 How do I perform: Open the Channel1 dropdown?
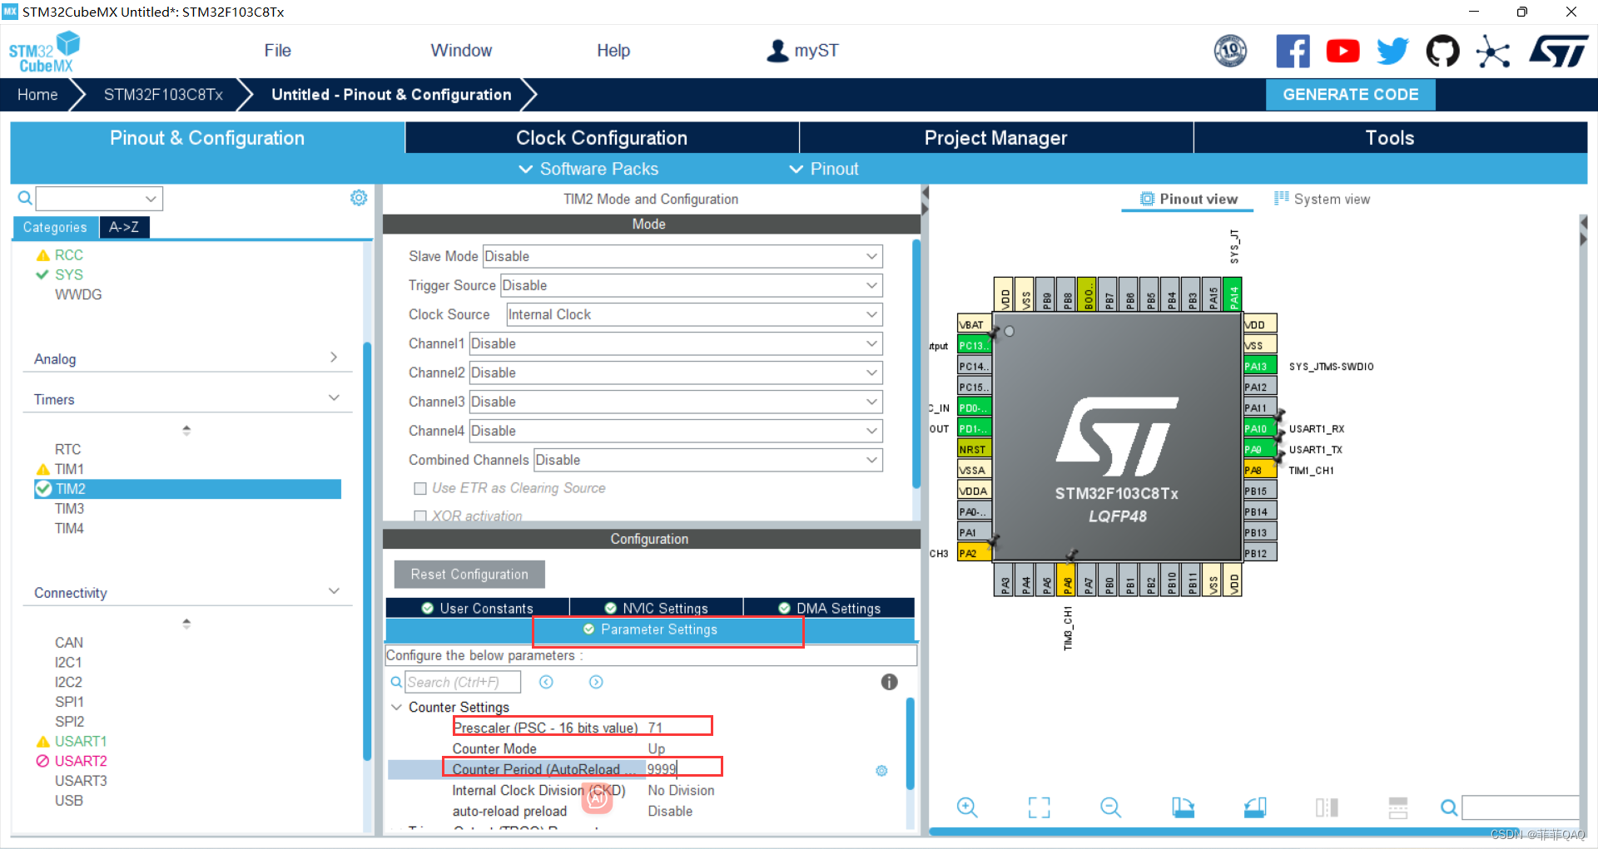click(x=676, y=343)
